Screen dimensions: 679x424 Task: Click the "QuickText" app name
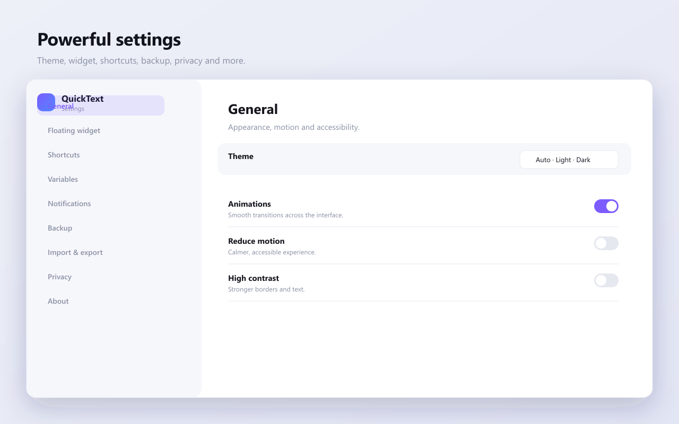coord(82,99)
